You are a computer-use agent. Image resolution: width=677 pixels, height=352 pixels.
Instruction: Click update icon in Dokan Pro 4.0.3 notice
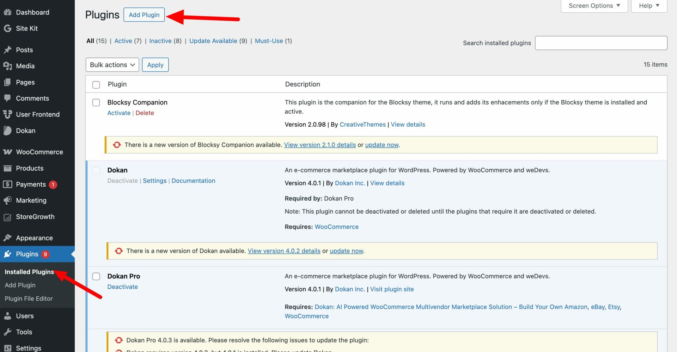[x=119, y=340]
